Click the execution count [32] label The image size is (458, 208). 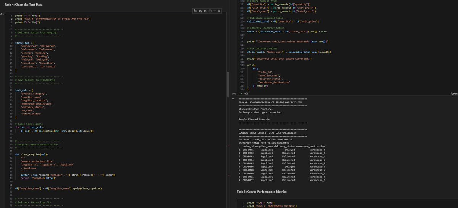[x=233, y=93]
